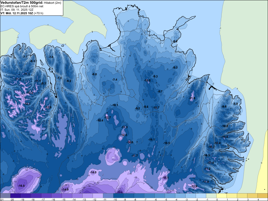
Task: Click the -14.9 temperature label
Action: (x=65, y=189)
